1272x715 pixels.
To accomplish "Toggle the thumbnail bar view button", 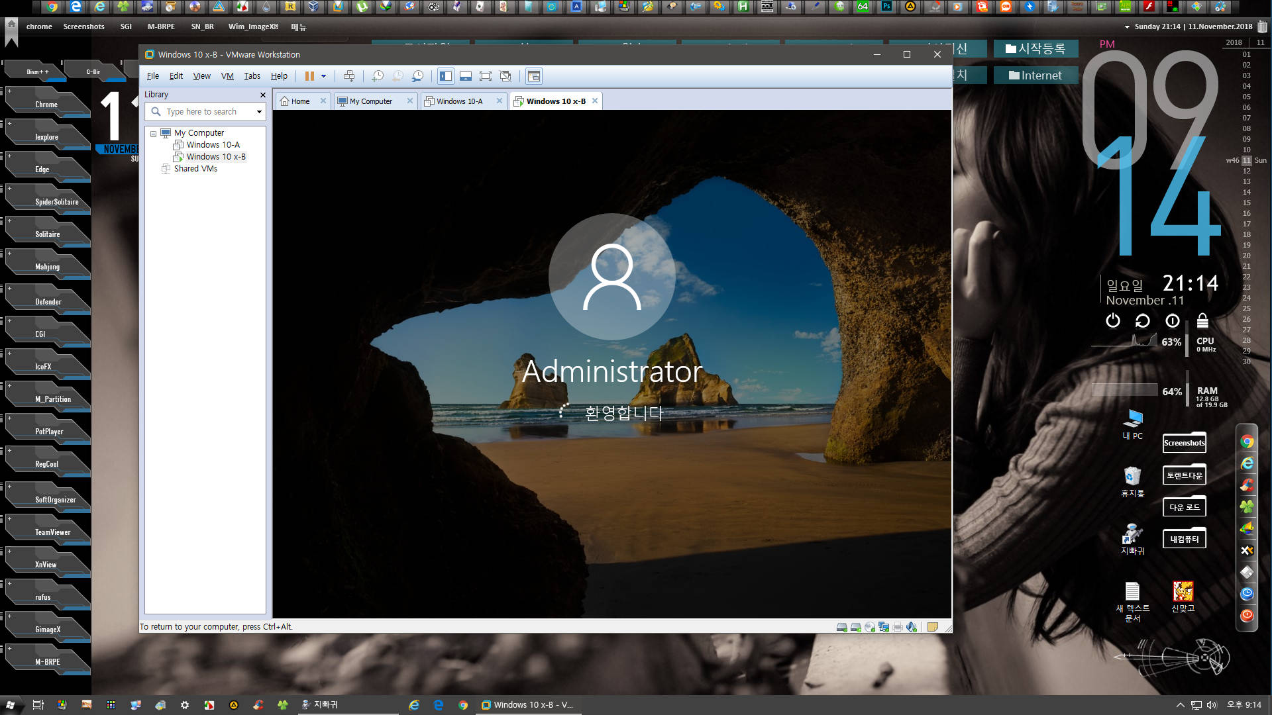I will [466, 76].
